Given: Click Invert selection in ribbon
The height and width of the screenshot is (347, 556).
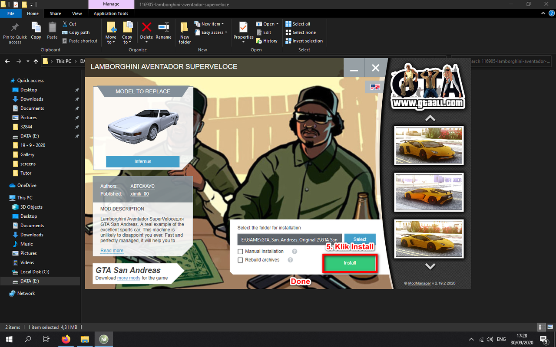Looking at the screenshot, I should pyautogui.click(x=304, y=41).
